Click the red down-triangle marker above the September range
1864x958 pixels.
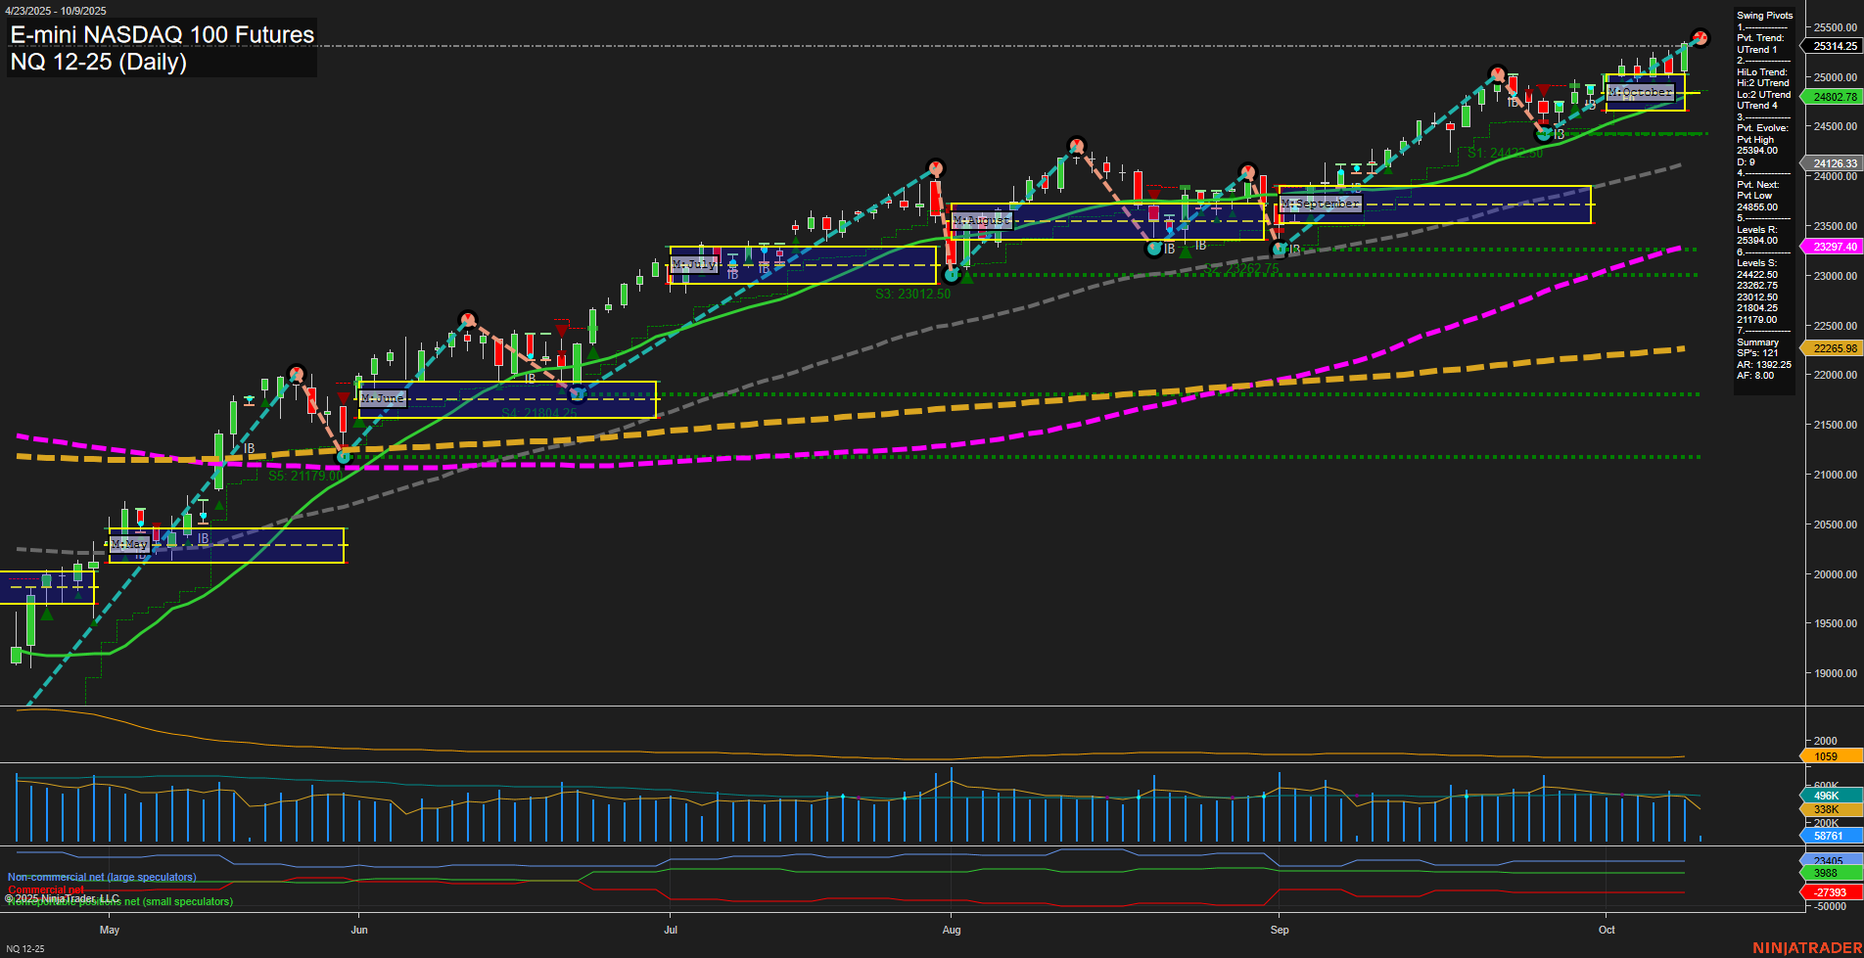pyautogui.click(x=1543, y=89)
